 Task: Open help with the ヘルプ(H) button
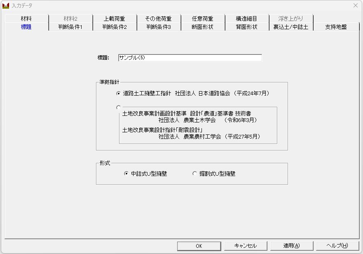337,246
